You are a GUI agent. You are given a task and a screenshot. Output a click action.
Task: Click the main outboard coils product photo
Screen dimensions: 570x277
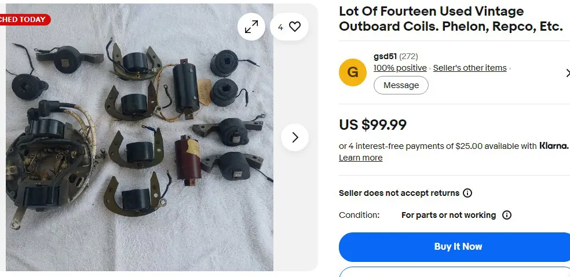point(140,137)
